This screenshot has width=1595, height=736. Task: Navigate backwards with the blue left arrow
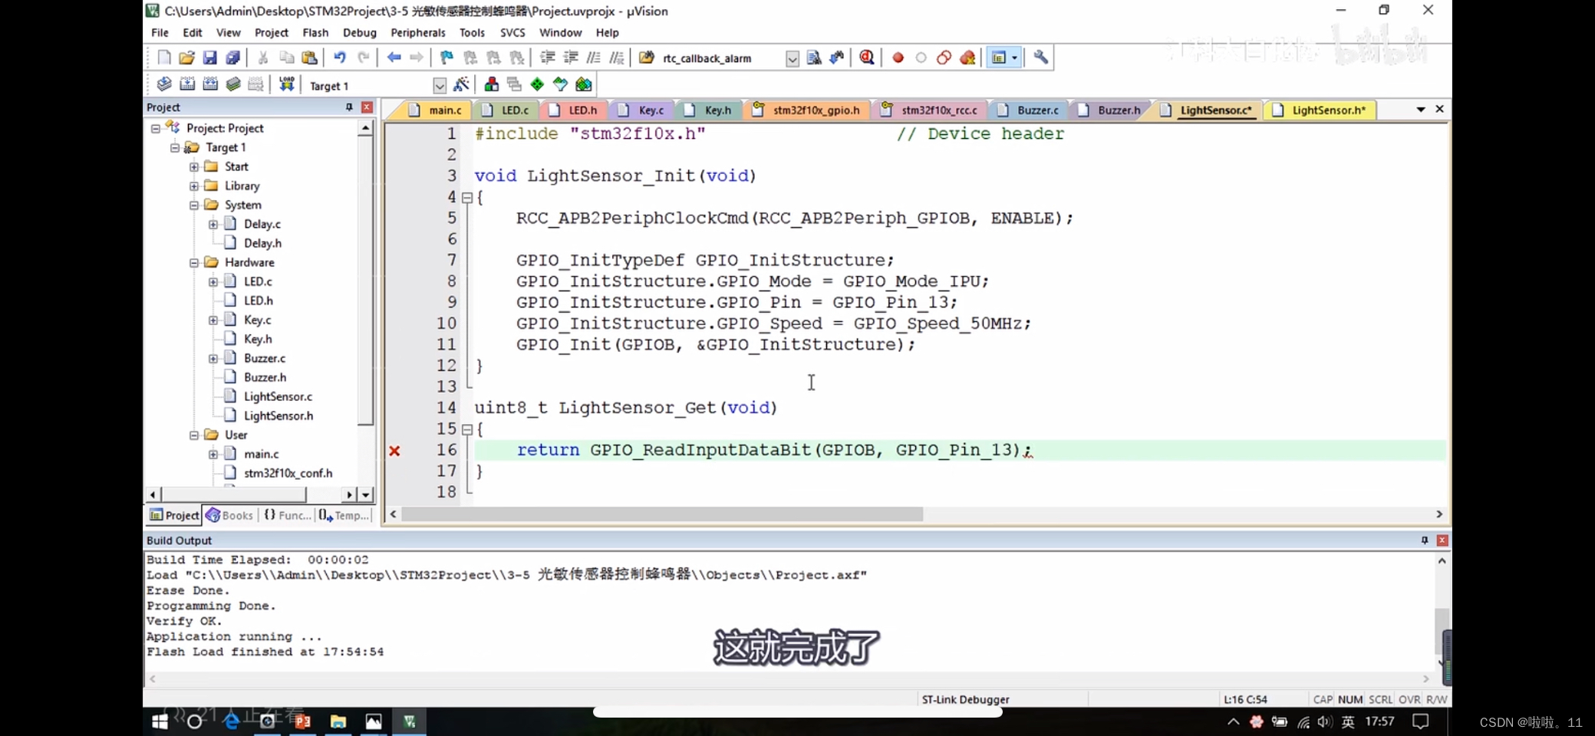(394, 58)
